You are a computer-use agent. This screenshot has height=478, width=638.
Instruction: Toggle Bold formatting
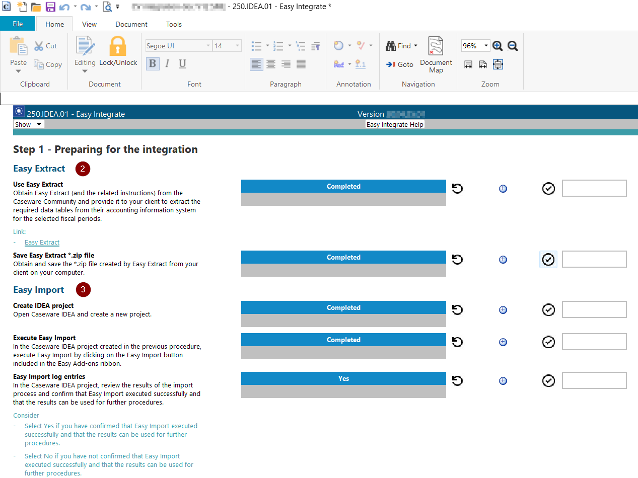[x=152, y=63]
